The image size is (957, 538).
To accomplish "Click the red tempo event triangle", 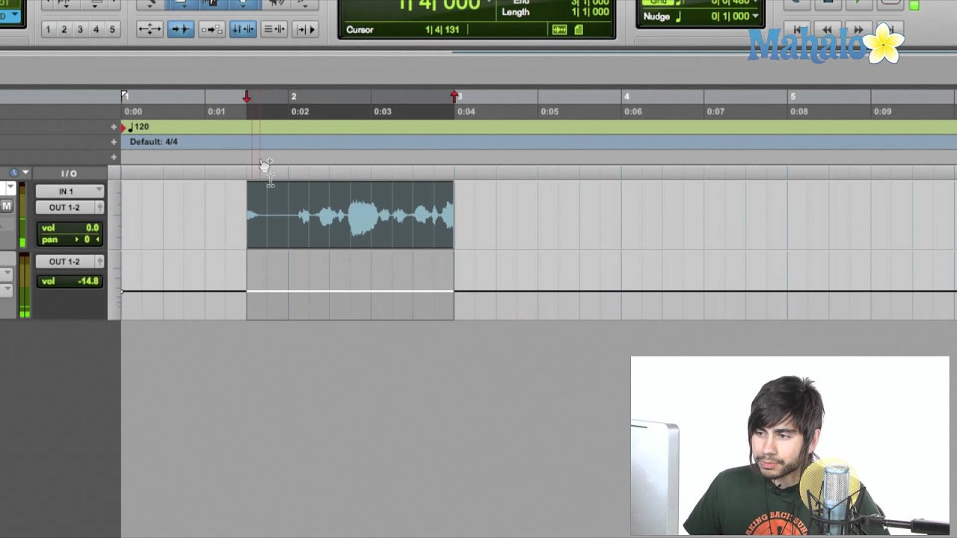I will tap(123, 128).
